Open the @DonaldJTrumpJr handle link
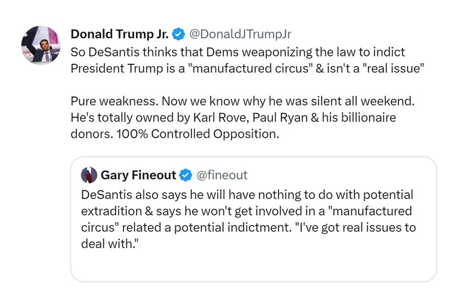 240,34
